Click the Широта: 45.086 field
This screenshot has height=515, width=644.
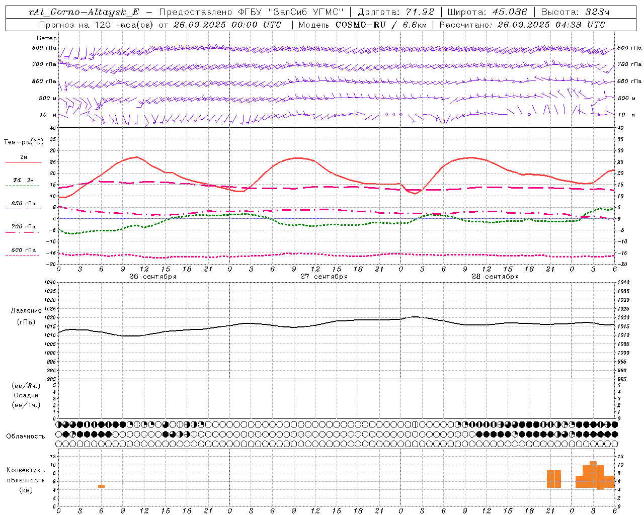(x=488, y=12)
